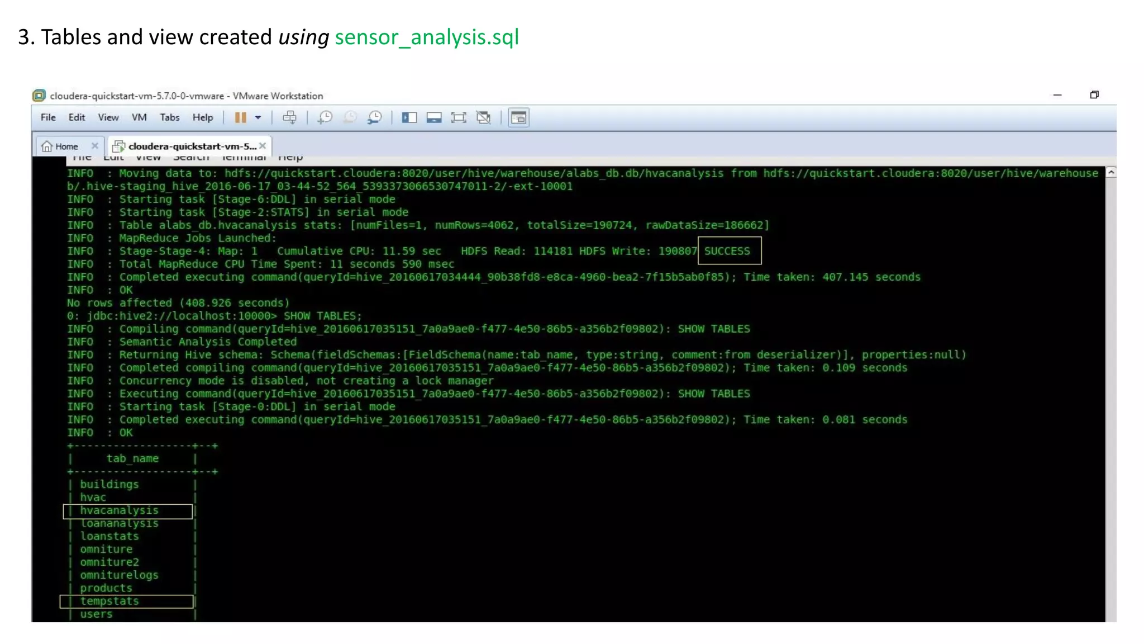Image resolution: width=1144 pixels, height=644 pixels.
Task: Expand the power options dropdown arrow
Action: pyautogui.click(x=258, y=117)
